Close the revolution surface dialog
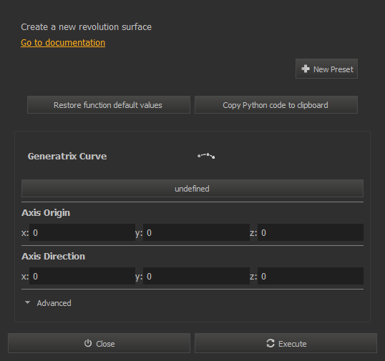 pos(99,343)
